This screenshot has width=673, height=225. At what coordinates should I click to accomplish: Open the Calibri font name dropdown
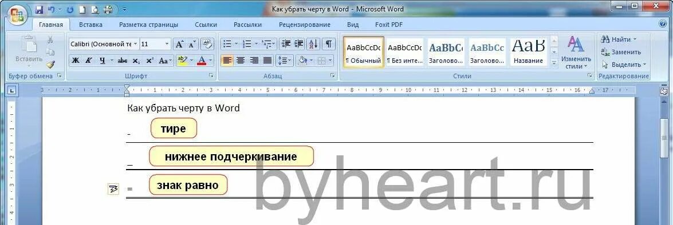(x=136, y=44)
